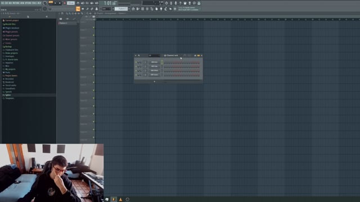Open the Pattern 1 selector dropdown
Screen dimensions: 360x202
(x=121, y=9)
